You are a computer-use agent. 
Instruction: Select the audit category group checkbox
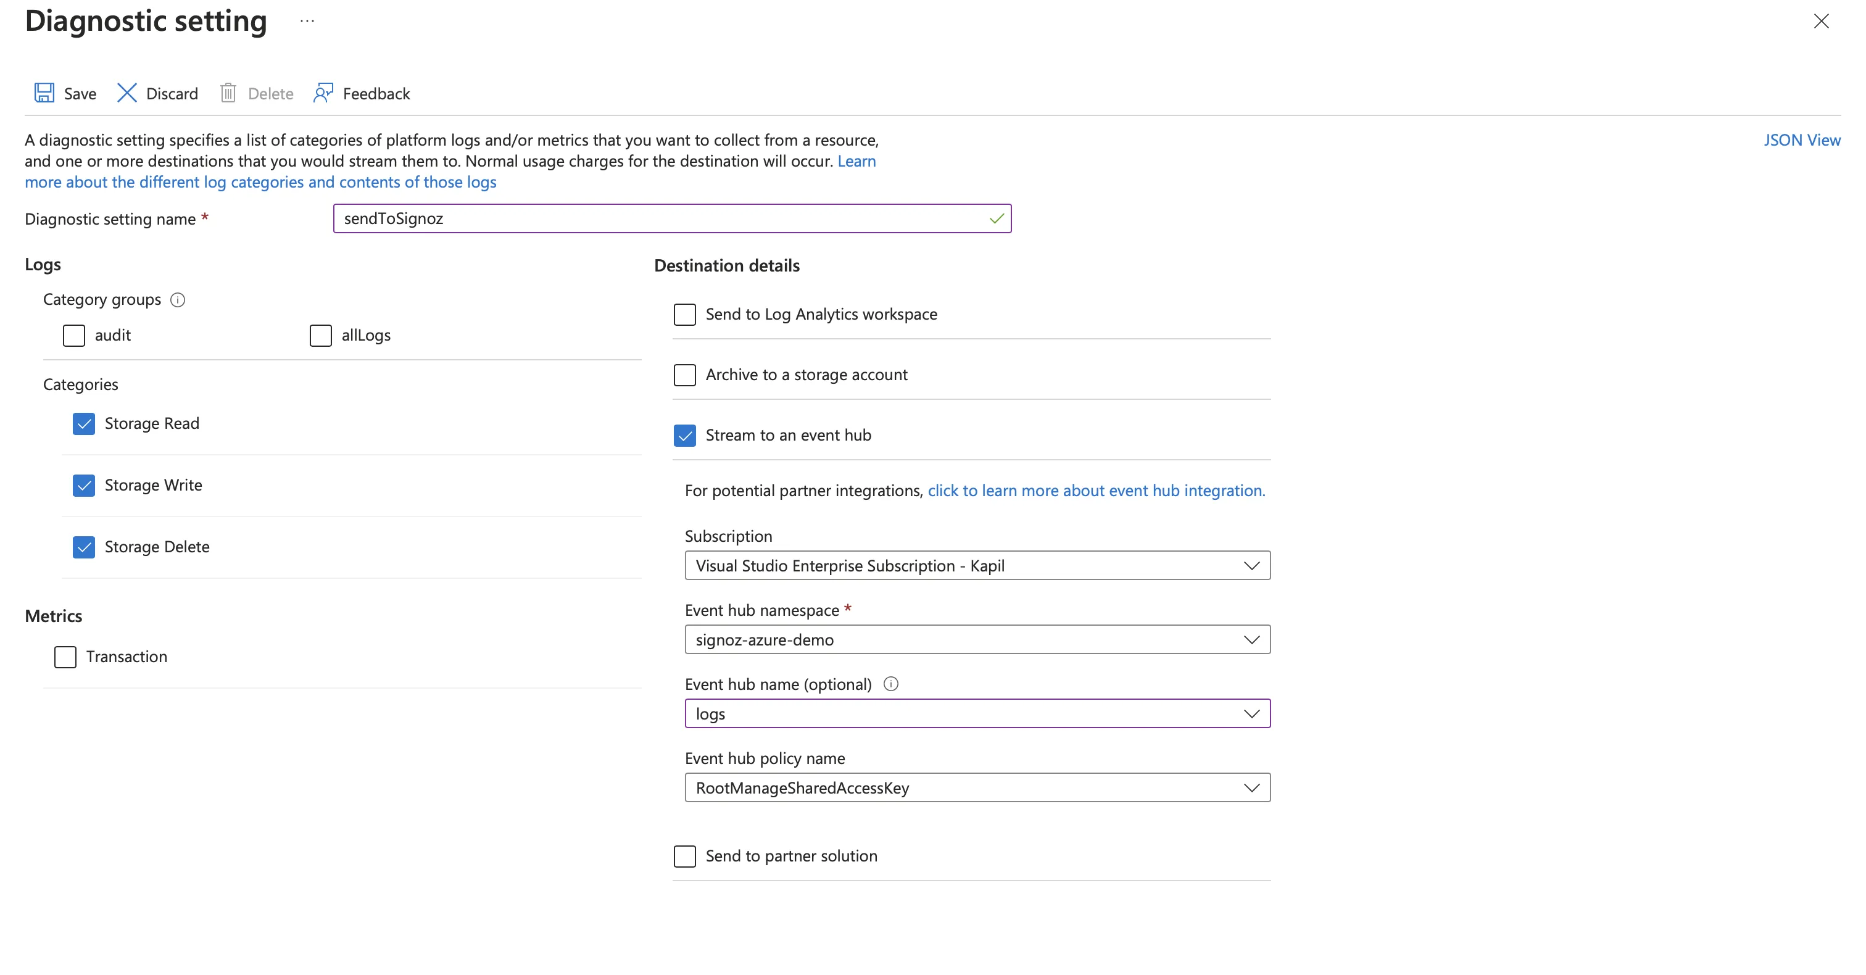coord(75,334)
